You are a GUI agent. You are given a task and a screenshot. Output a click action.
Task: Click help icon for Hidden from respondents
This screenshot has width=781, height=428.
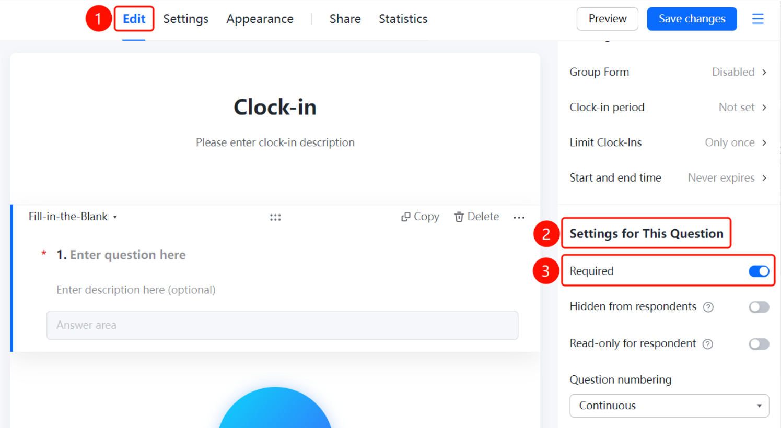(x=708, y=307)
